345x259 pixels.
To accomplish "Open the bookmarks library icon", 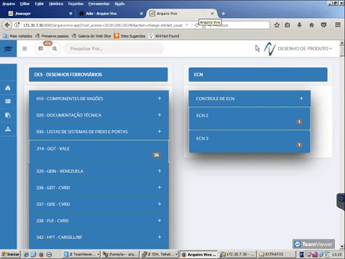I will point(287,25).
